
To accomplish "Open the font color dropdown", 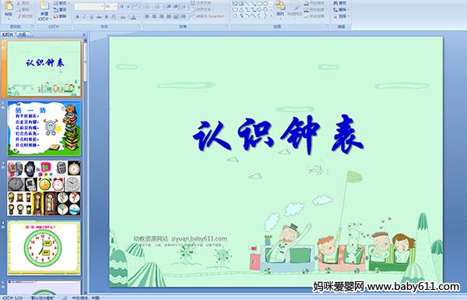I will pyautogui.click(x=135, y=17).
